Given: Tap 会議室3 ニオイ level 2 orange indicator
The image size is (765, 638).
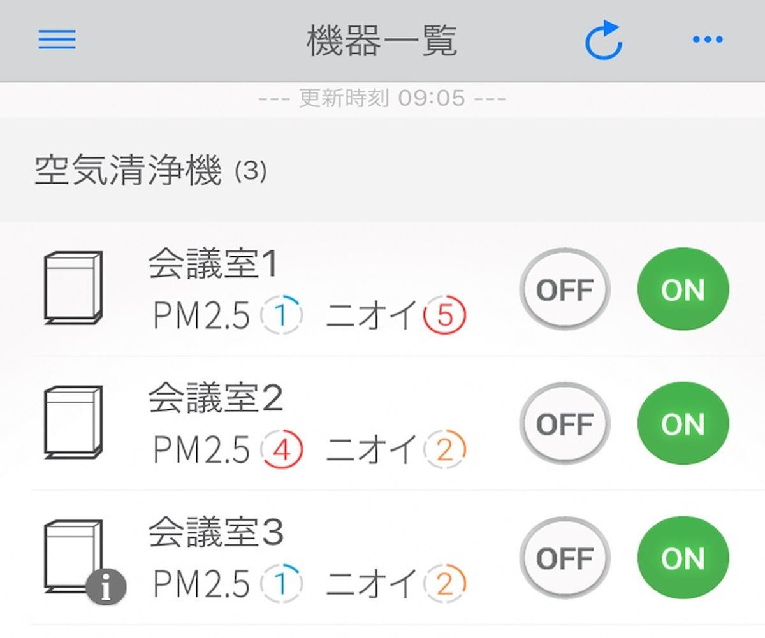Looking at the screenshot, I should click(x=445, y=584).
